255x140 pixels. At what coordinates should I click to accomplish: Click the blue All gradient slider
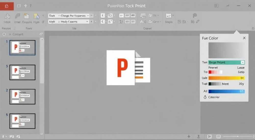click(x=226, y=91)
